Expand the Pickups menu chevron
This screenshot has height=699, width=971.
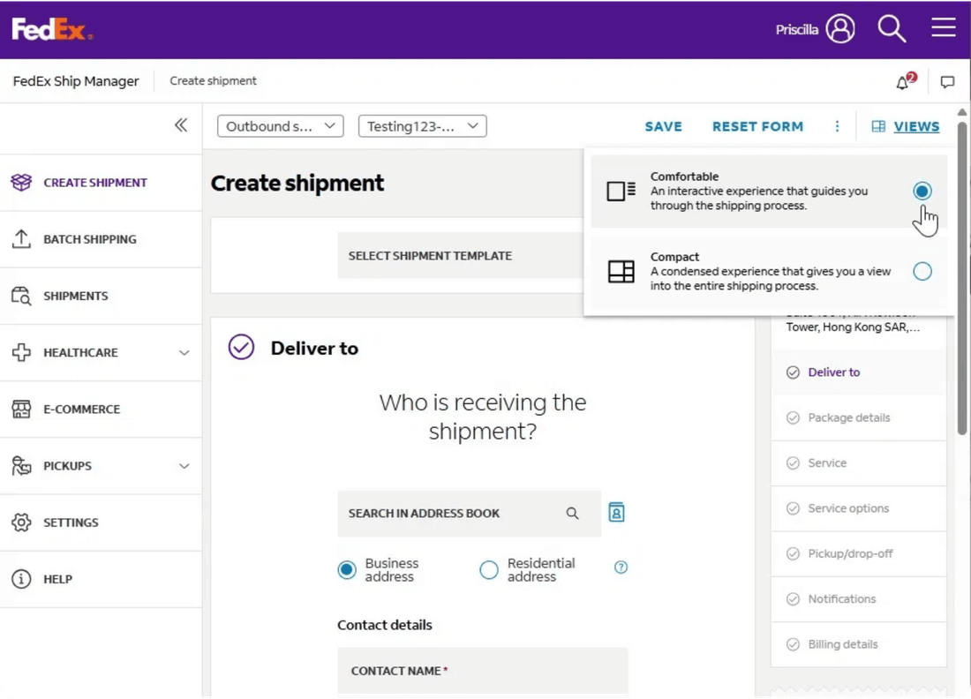click(x=184, y=466)
